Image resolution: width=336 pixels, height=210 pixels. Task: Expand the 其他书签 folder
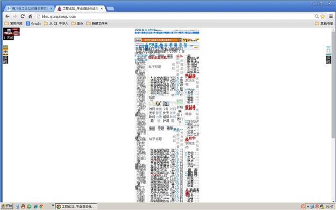[324, 24]
